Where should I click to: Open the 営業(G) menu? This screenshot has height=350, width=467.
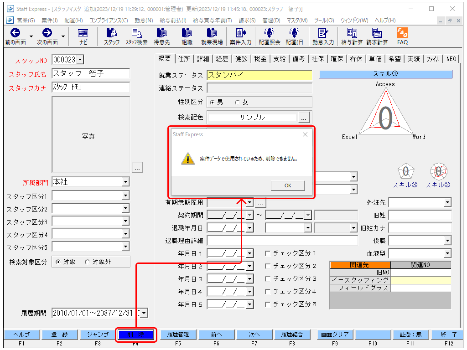pos(26,20)
